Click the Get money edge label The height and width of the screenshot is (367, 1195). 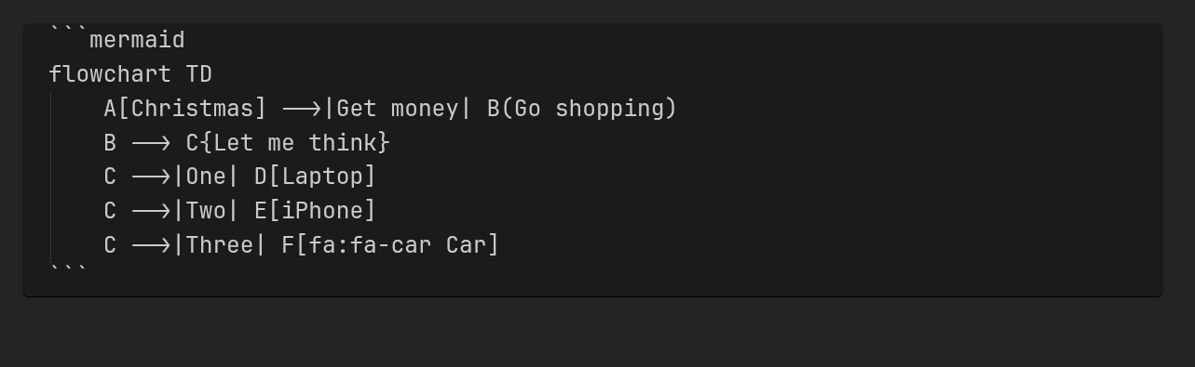pos(397,109)
